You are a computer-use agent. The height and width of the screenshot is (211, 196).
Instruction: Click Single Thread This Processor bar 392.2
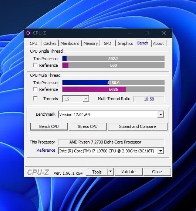(114, 59)
